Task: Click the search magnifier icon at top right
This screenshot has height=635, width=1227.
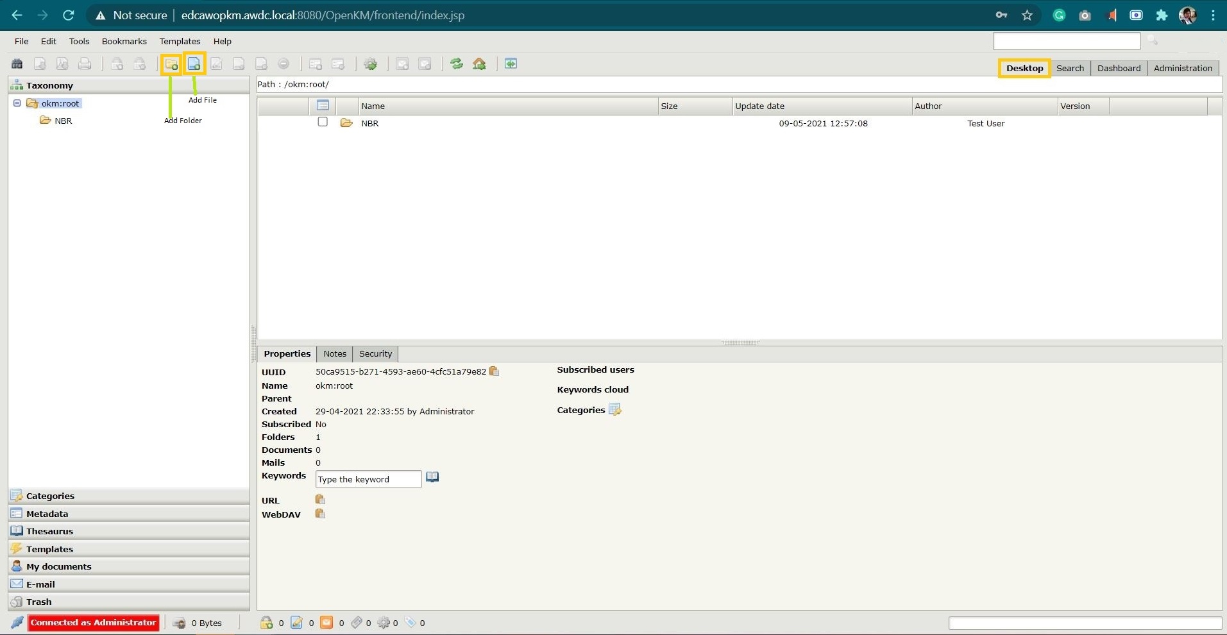Action: [1153, 40]
